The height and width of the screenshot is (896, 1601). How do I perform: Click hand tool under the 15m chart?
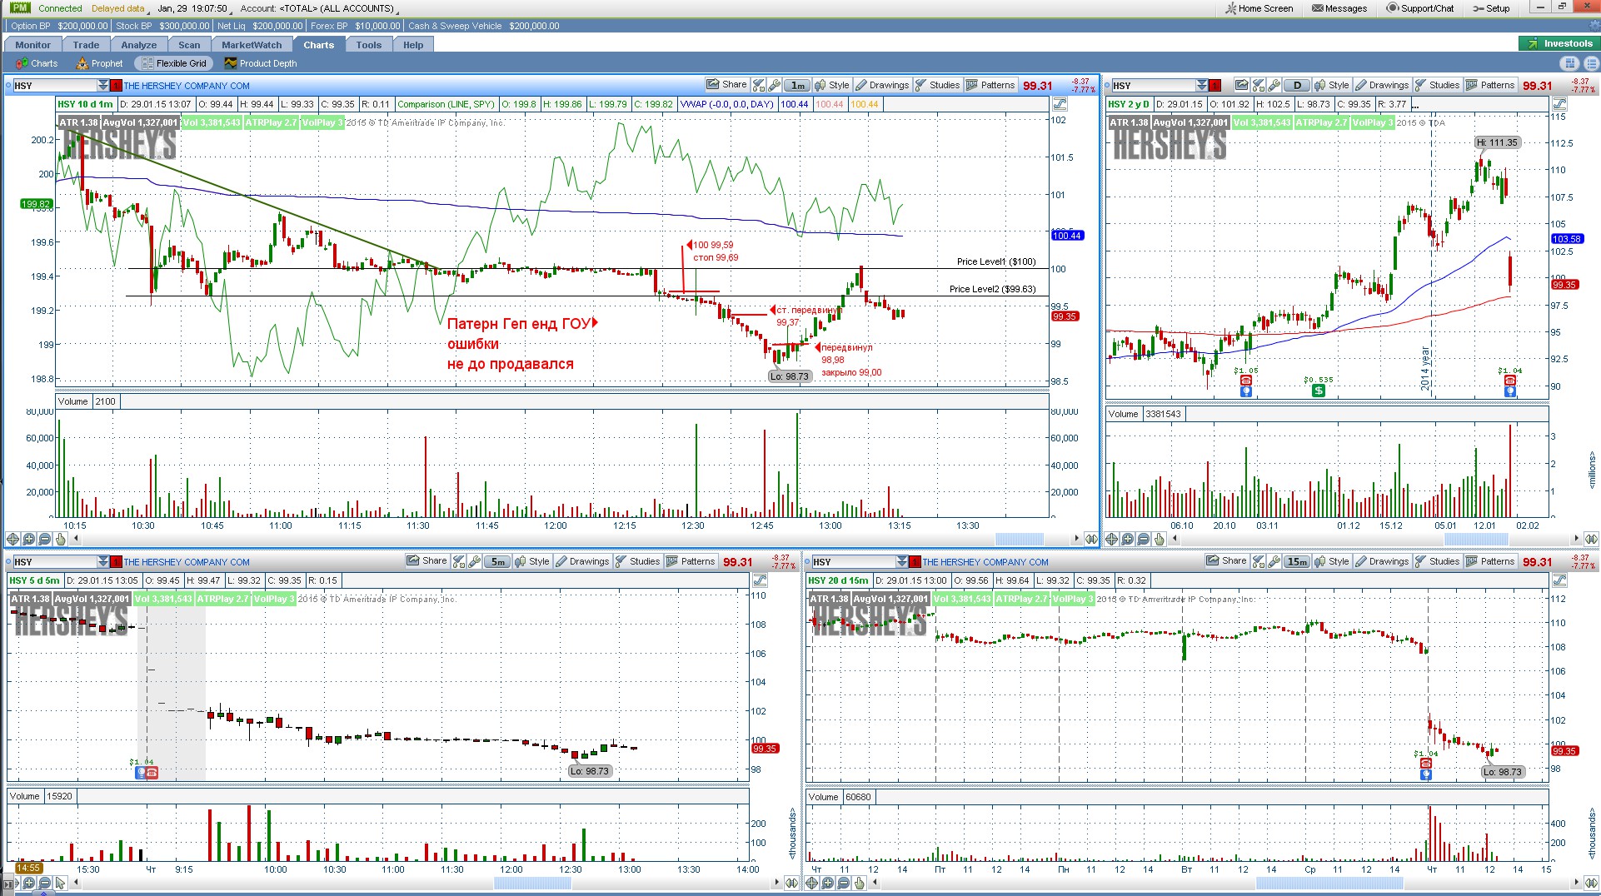coord(860,883)
